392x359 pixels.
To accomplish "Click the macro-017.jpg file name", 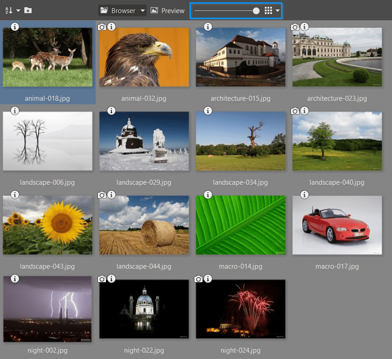I will click(337, 266).
